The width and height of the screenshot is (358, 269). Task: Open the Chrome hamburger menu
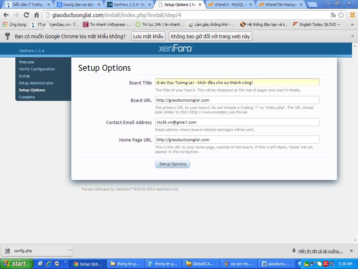click(351, 15)
